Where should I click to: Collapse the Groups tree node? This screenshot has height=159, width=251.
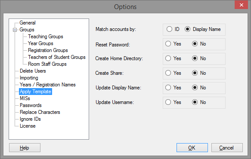coord(15,30)
